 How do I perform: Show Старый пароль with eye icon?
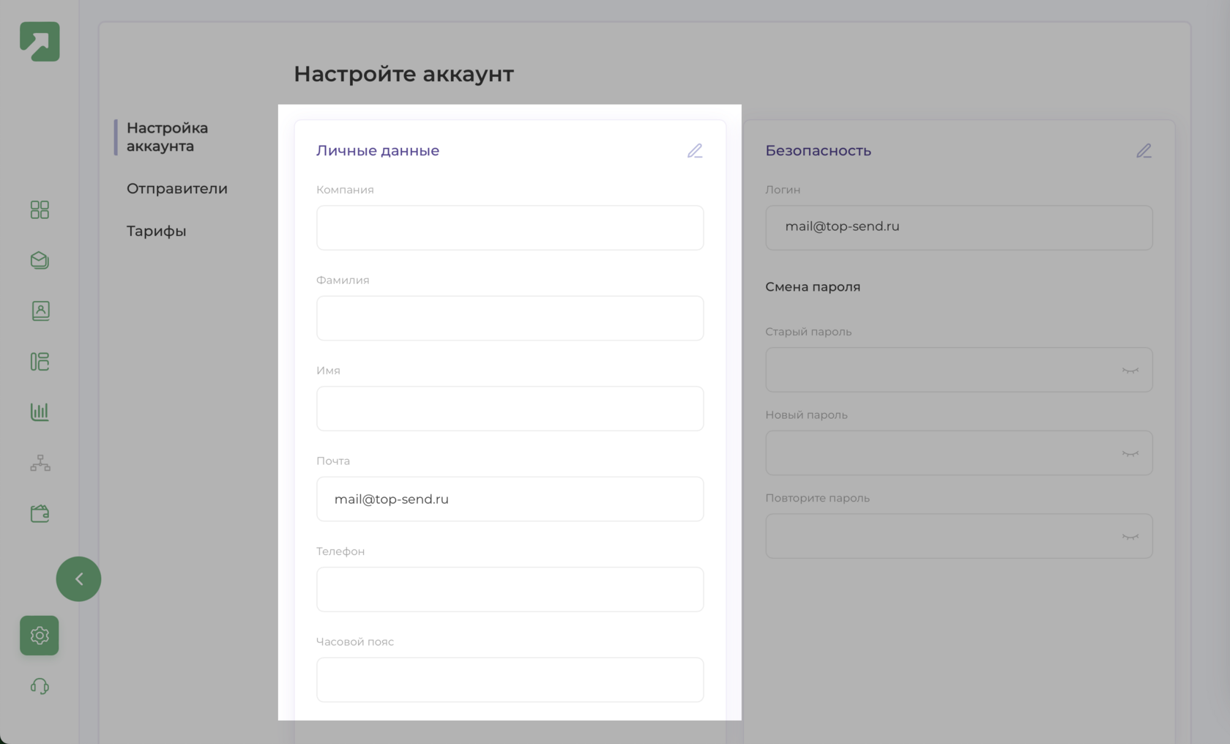[x=1130, y=371]
